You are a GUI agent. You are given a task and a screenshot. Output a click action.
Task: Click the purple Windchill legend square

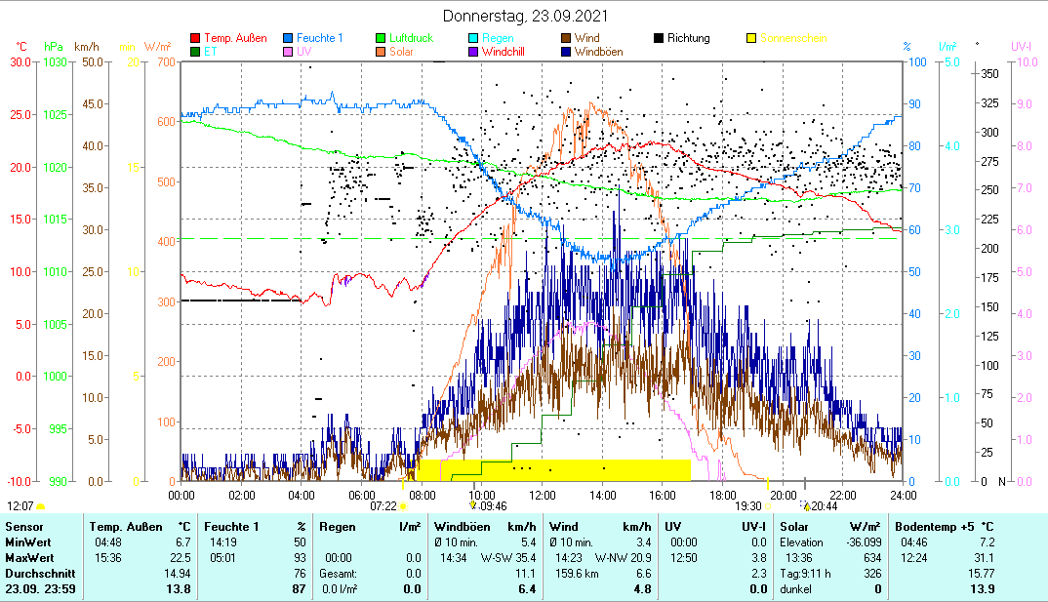click(472, 52)
